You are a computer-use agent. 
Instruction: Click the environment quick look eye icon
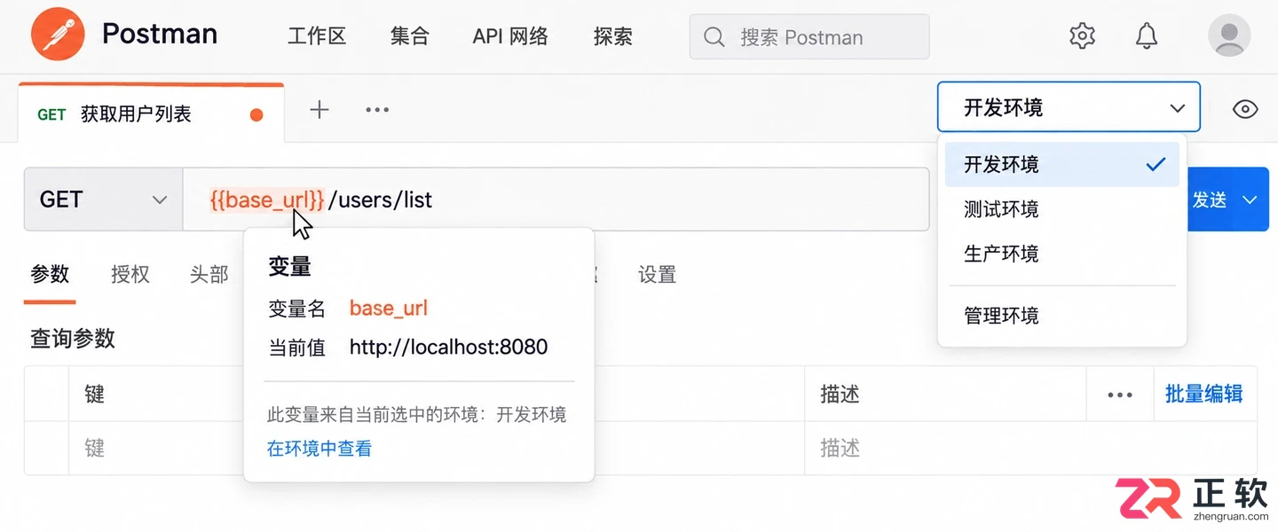click(1245, 109)
